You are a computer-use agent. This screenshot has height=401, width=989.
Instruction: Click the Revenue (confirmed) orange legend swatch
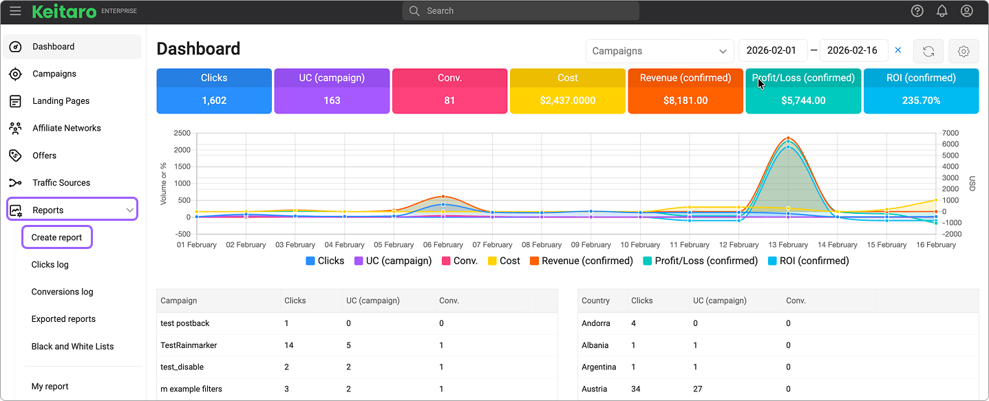(x=534, y=261)
